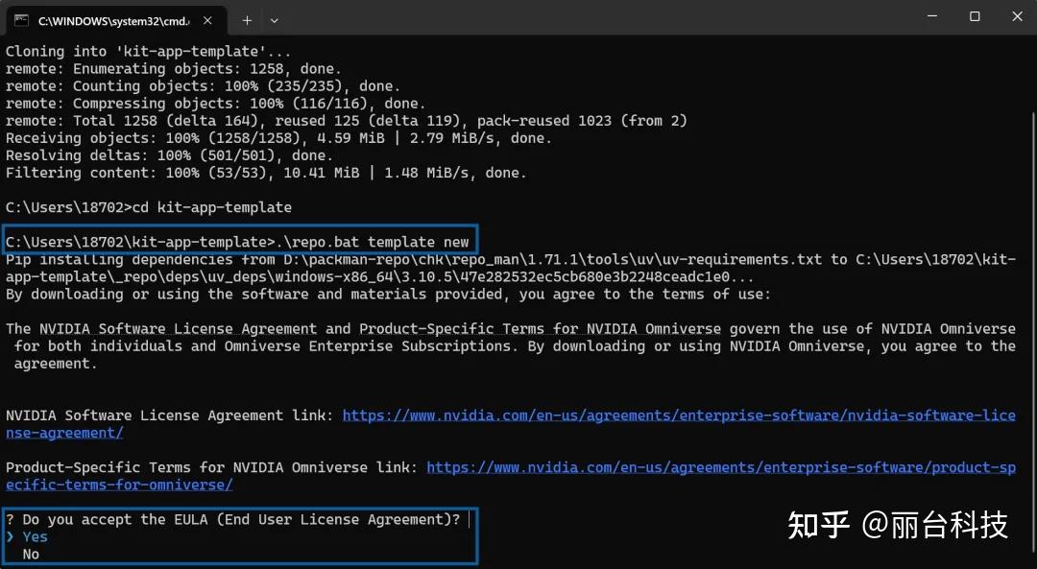Click the cmd icon in the terminal tab
The width and height of the screenshot is (1037, 569).
tap(21, 19)
